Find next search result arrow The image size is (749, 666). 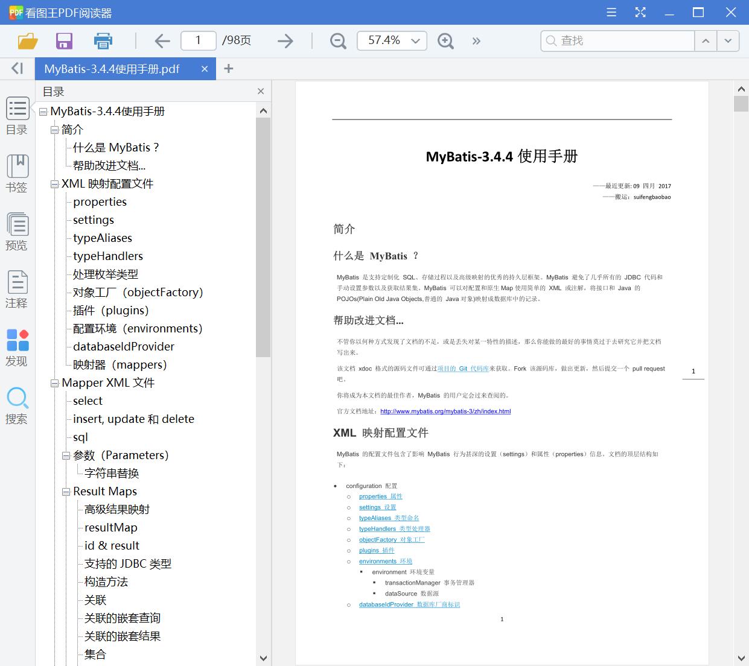pyautogui.click(x=728, y=41)
